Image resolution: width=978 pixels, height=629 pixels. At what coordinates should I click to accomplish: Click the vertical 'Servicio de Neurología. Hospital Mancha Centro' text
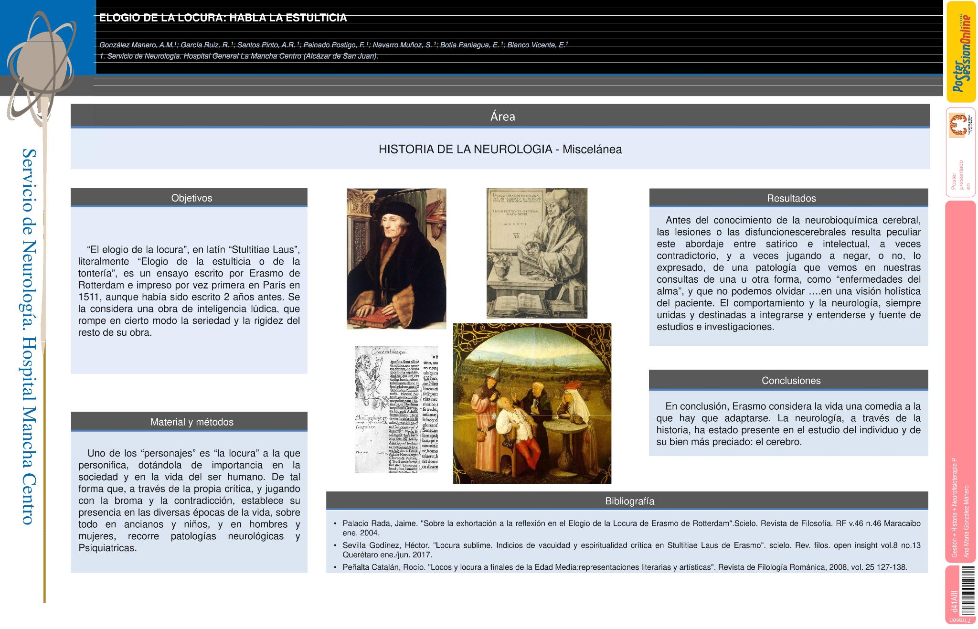click(29, 337)
